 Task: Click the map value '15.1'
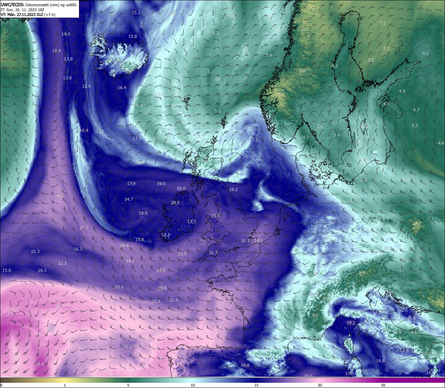136,13
